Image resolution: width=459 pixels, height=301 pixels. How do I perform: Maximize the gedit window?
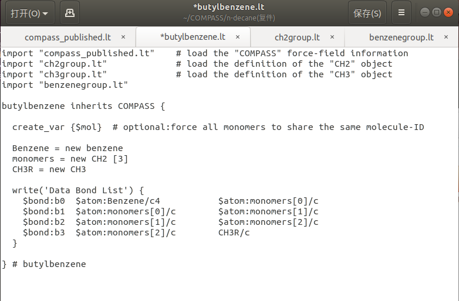point(437,12)
